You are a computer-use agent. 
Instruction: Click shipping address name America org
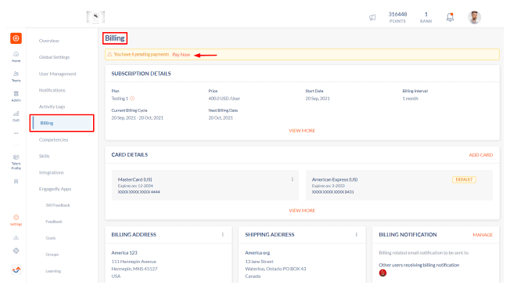(x=257, y=253)
